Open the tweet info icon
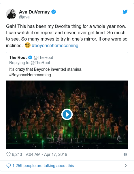This screenshot has height=174, width=134. 125,154
